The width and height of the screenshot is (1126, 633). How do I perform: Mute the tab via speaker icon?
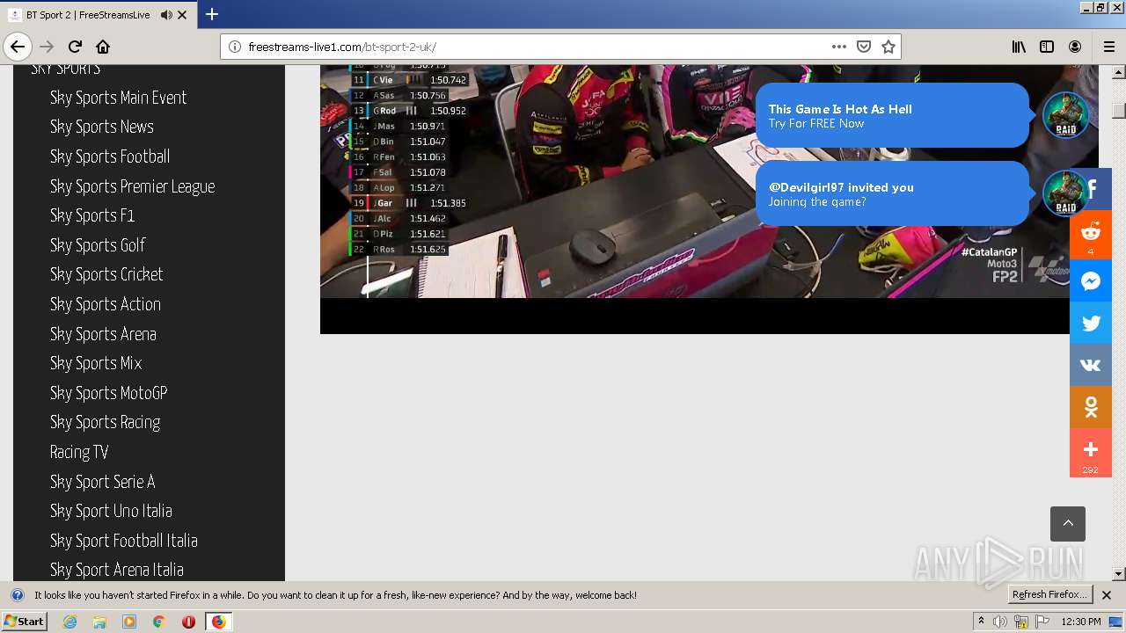[x=166, y=15]
